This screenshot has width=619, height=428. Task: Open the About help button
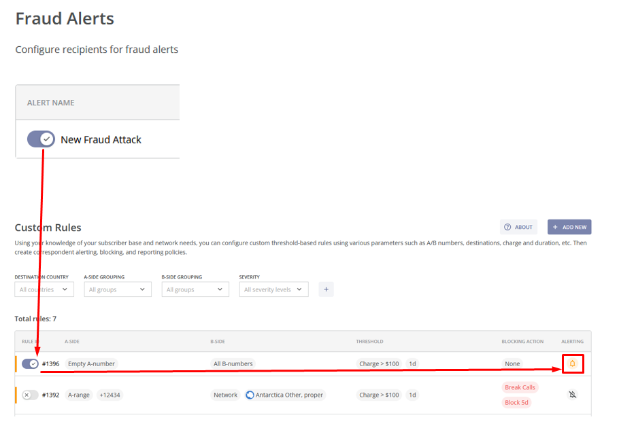(518, 227)
